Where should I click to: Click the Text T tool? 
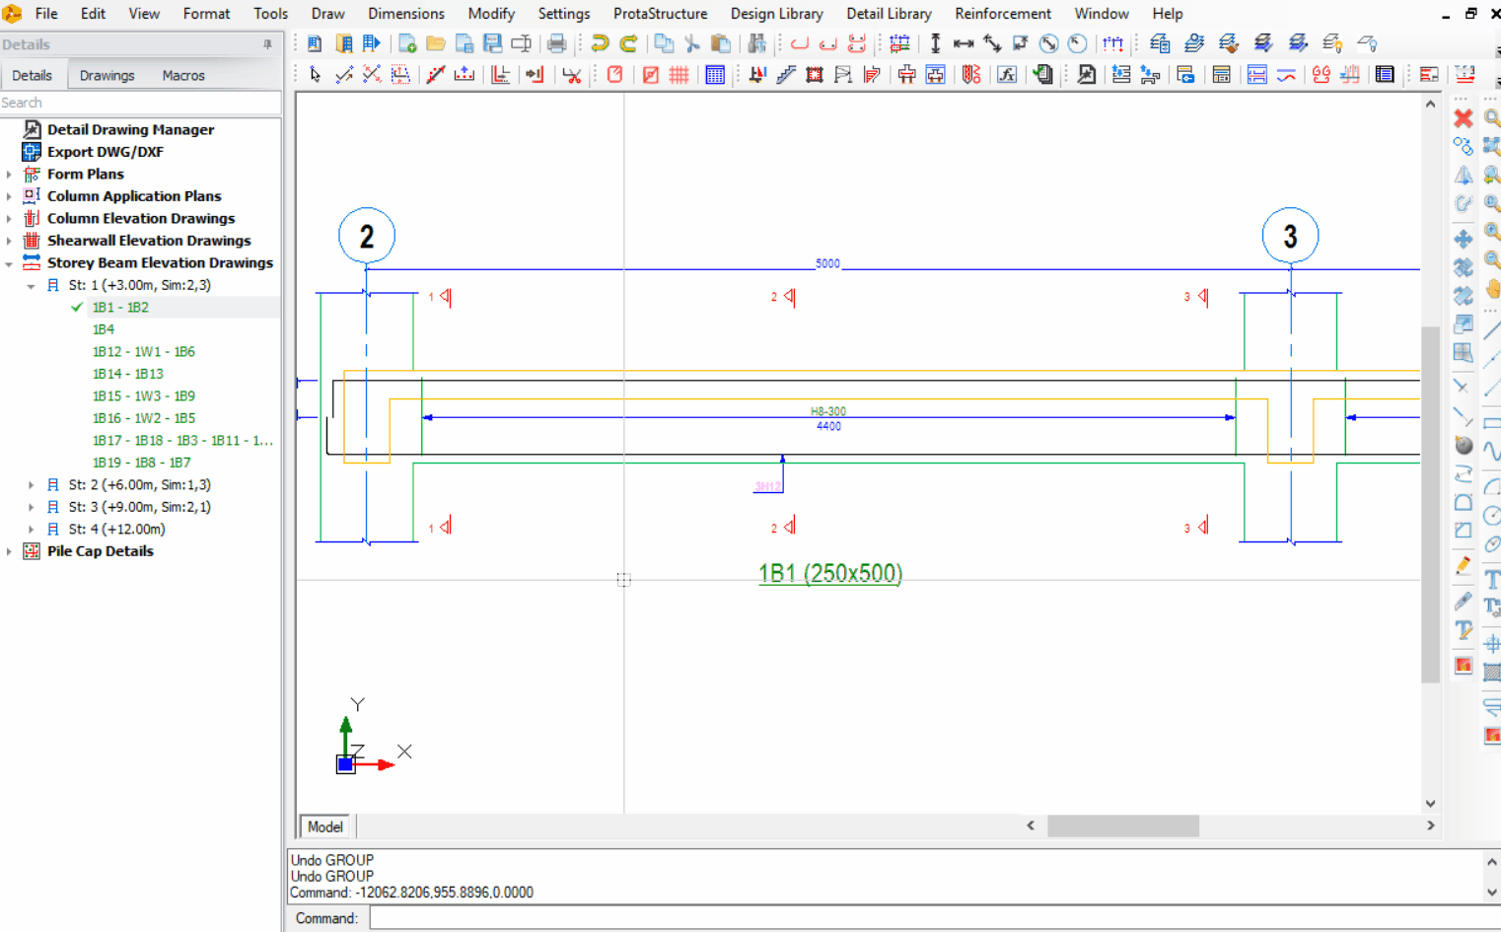1492,580
